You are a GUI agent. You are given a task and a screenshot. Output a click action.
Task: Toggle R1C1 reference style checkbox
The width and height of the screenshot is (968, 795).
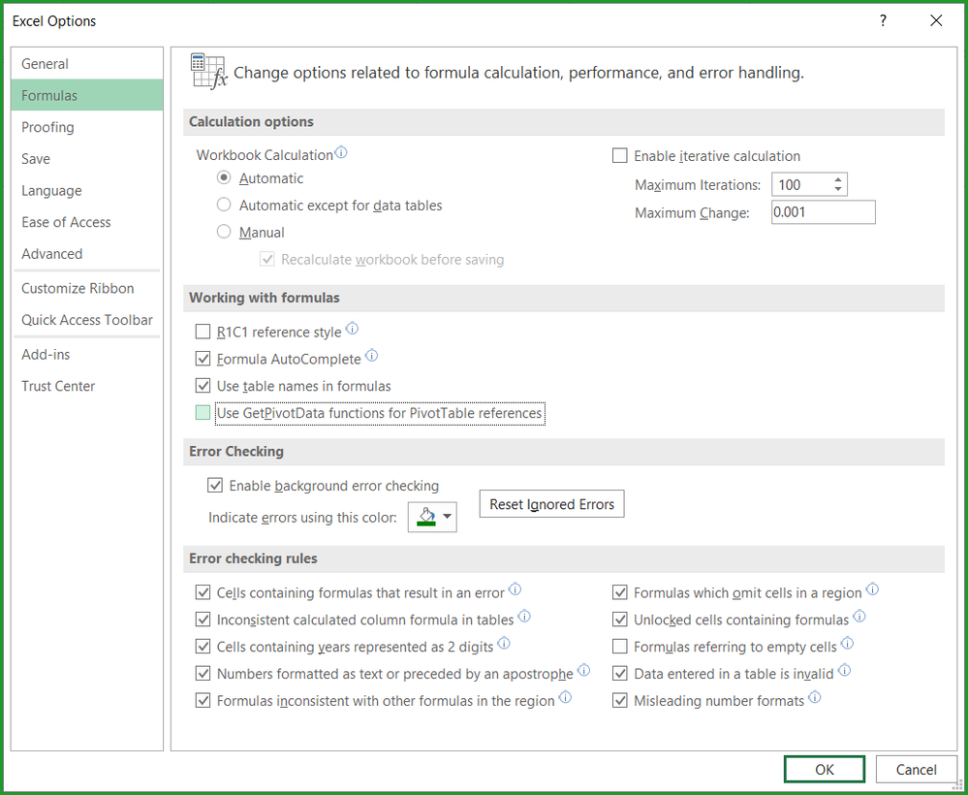tap(203, 332)
